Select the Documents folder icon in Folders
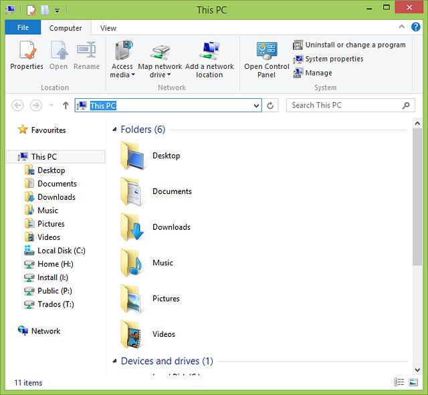 click(x=131, y=191)
